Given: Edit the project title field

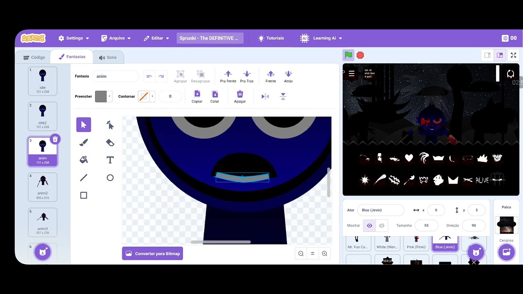Looking at the screenshot, I should (210, 38).
